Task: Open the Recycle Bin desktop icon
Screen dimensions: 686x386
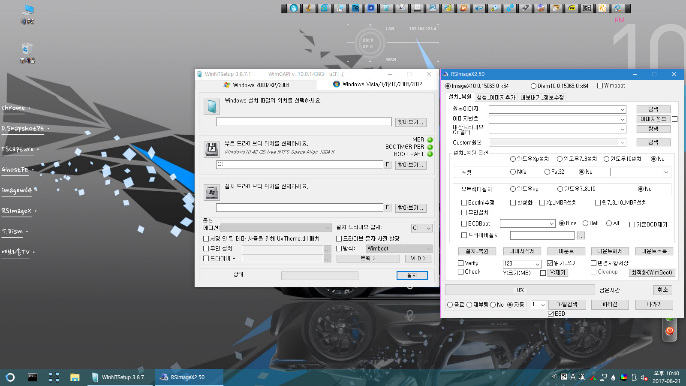Action: pos(27,53)
